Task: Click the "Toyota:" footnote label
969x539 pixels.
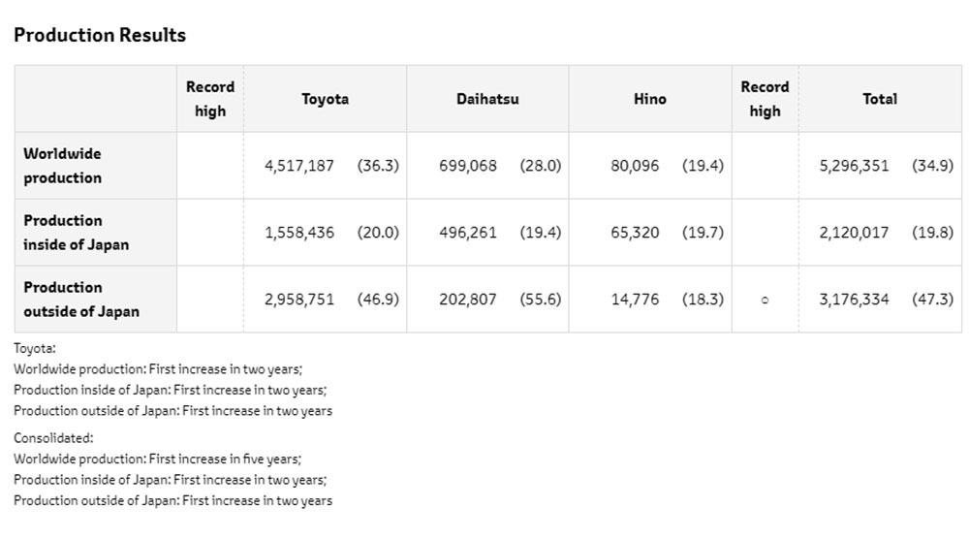Action: pos(37,347)
